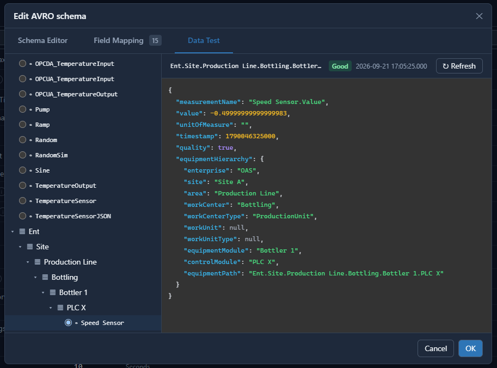Switch to the Schema Editor tab
The width and height of the screenshot is (497, 368).
(43, 41)
